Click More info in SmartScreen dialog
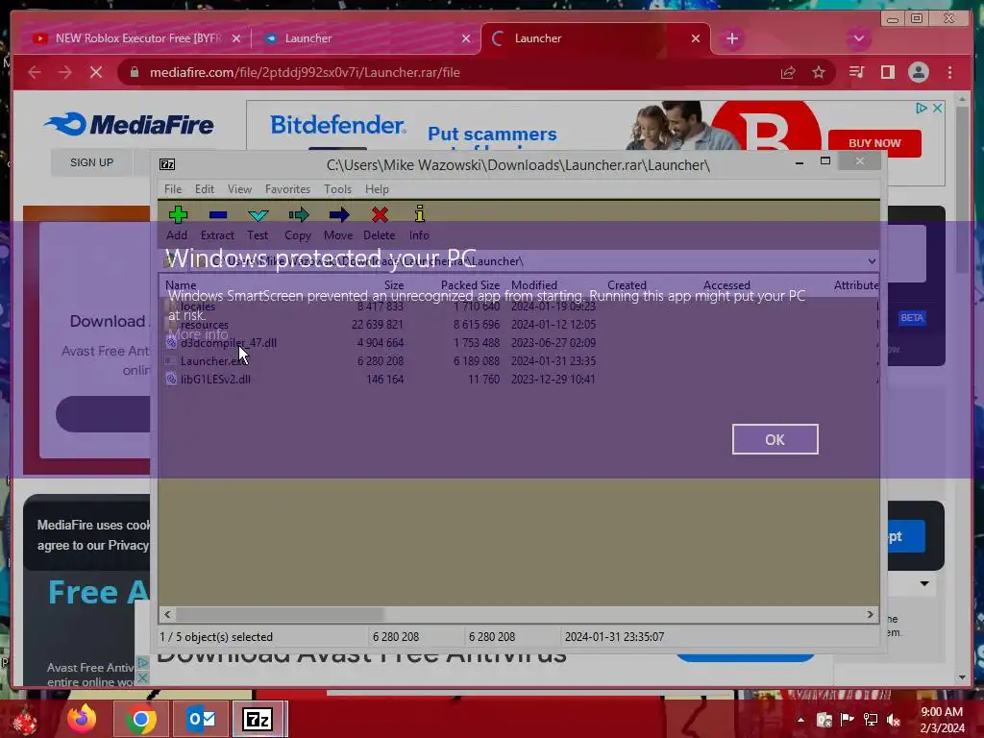Screen dimensions: 984x738 (198, 334)
